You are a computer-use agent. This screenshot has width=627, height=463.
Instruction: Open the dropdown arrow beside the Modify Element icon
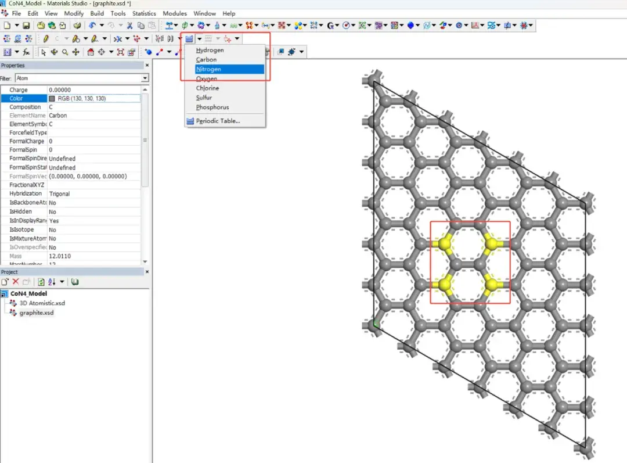199,39
